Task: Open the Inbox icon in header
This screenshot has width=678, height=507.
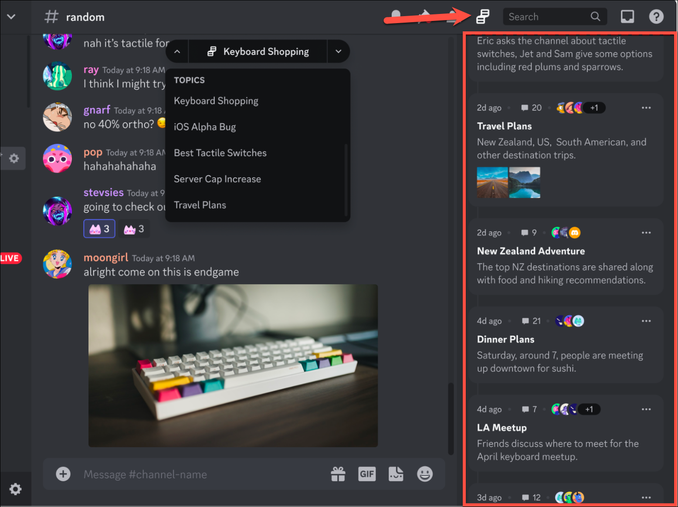Action: [627, 17]
